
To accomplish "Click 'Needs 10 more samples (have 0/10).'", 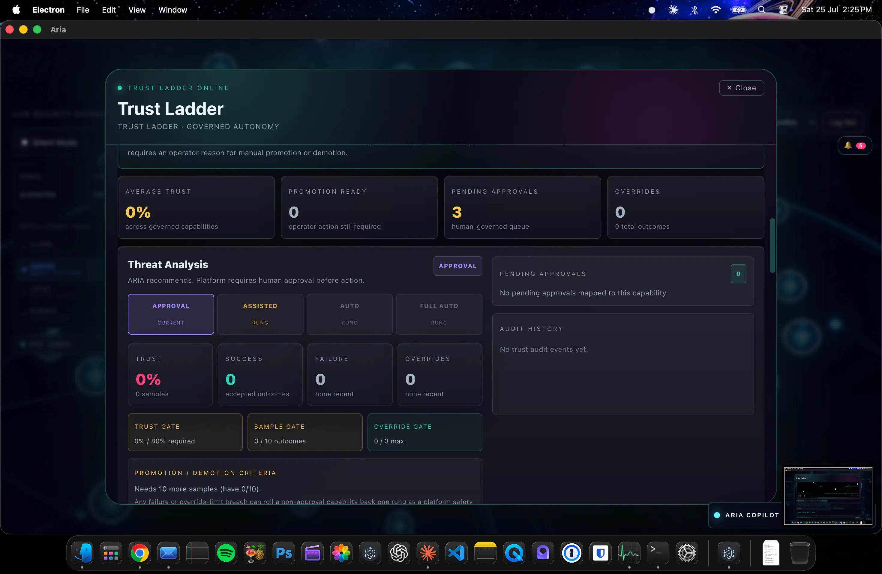I will click(x=197, y=489).
